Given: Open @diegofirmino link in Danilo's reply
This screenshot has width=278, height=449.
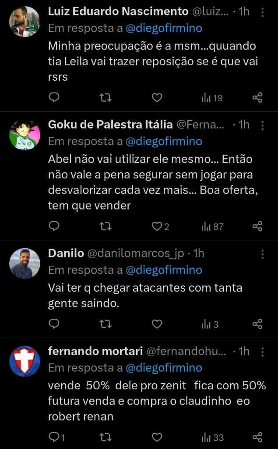Looking at the screenshot, I should click(164, 270).
